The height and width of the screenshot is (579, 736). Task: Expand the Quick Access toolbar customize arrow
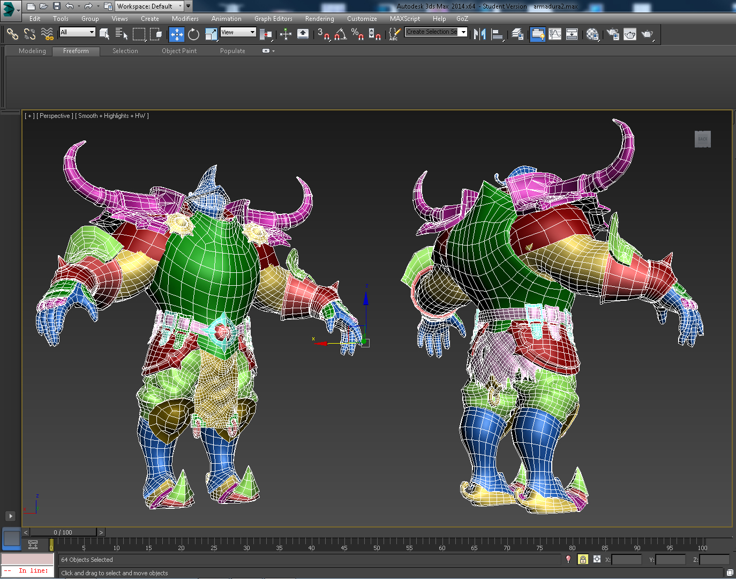[x=188, y=6]
